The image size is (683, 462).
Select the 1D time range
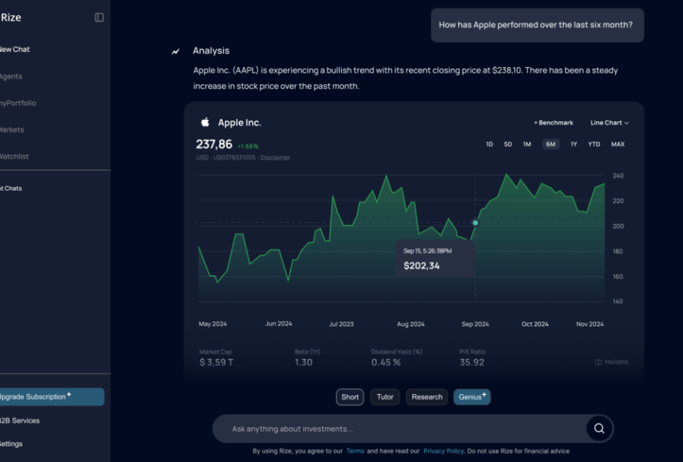click(489, 144)
